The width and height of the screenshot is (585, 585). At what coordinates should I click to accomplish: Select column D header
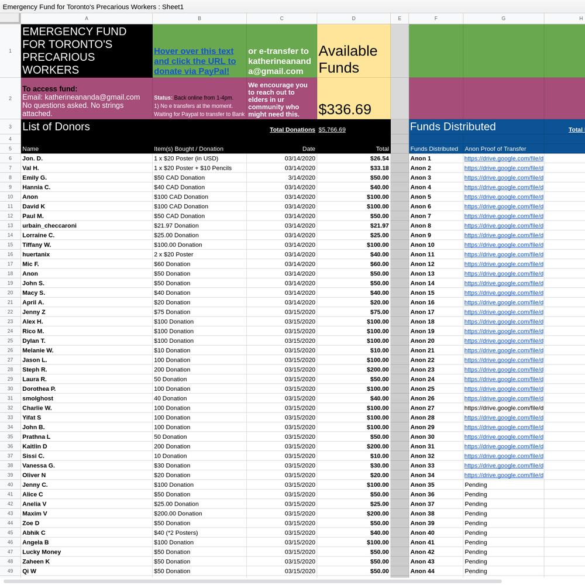pos(353,18)
